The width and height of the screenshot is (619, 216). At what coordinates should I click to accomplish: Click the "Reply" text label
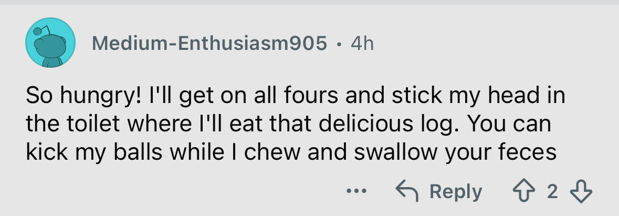pyautogui.click(x=456, y=192)
